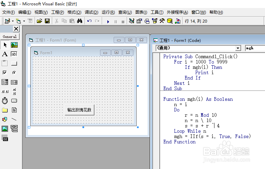Open the Form Layout Window icon
The image size is (265, 169).
tap(147, 21)
